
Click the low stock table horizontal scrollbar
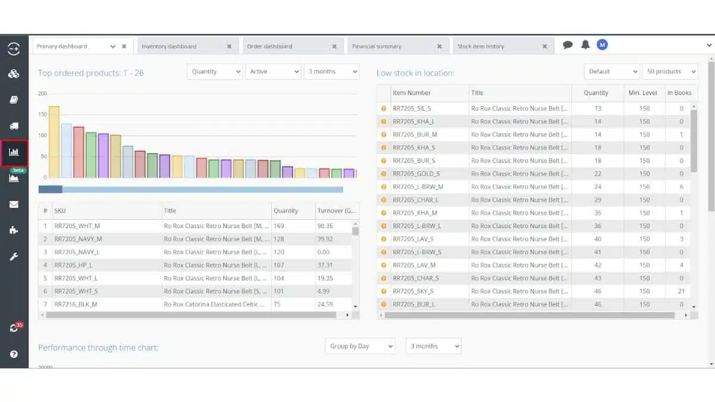[x=530, y=315]
